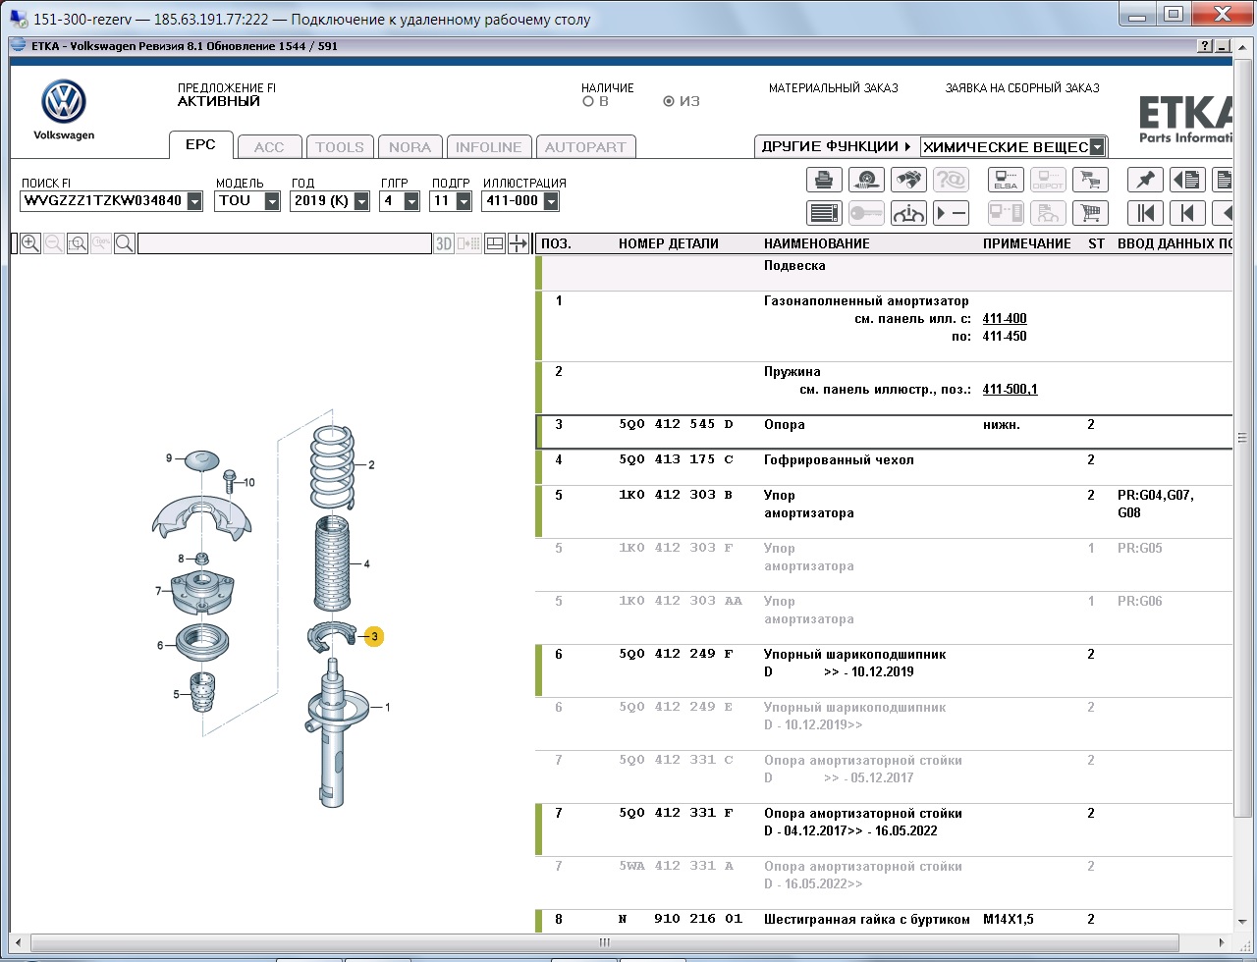Switch to the EPC tab

coord(200,144)
